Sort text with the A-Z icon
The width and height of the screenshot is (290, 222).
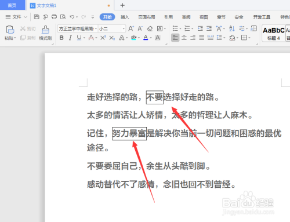232,28
